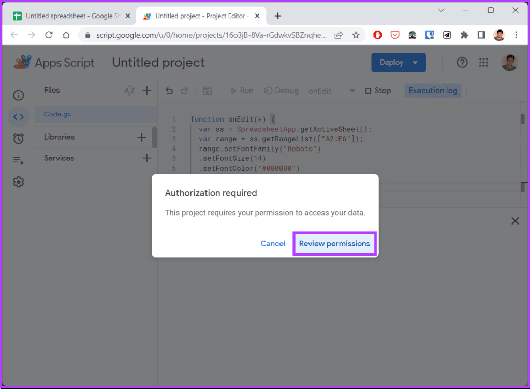This screenshot has width=530, height=389.
Task: Click the Debug button
Action: [281, 91]
